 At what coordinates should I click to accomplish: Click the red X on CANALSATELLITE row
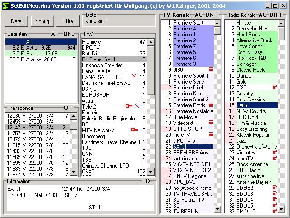pos(134,76)
